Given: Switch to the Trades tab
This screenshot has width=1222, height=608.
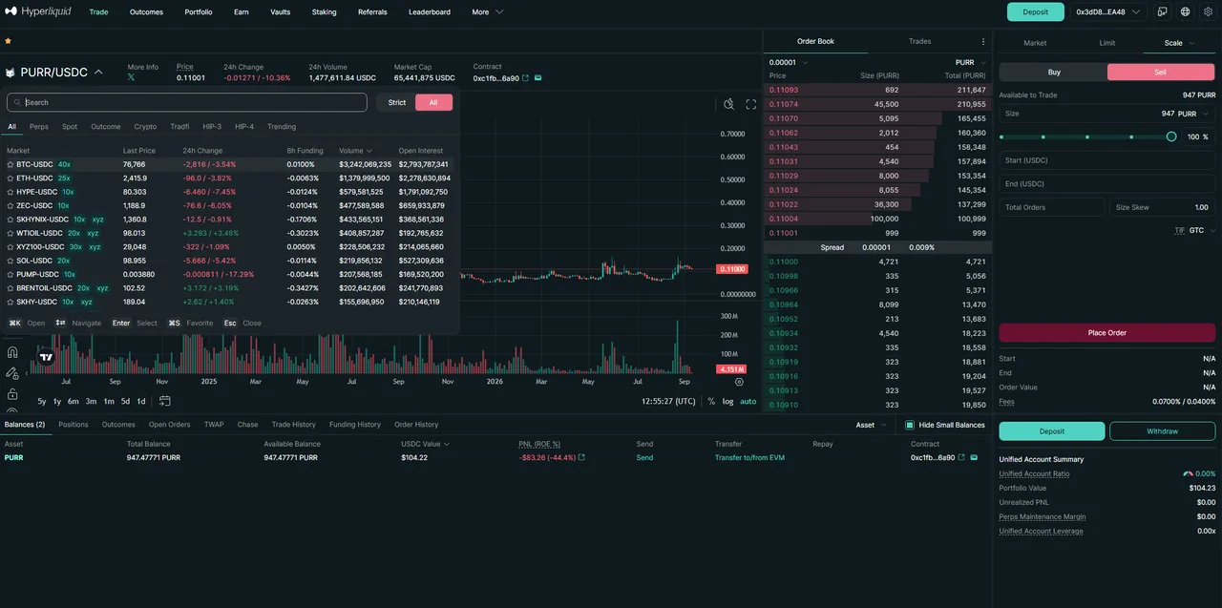Looking at the screenshot, I should 920,41.
